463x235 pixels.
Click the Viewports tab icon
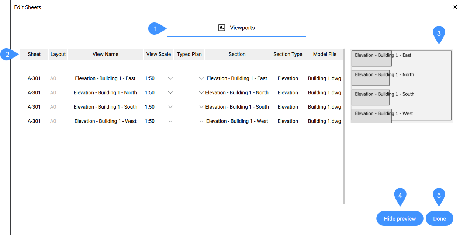click(x=222, y=28)
